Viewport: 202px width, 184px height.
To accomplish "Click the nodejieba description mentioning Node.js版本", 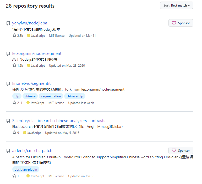I will point(36,30).
